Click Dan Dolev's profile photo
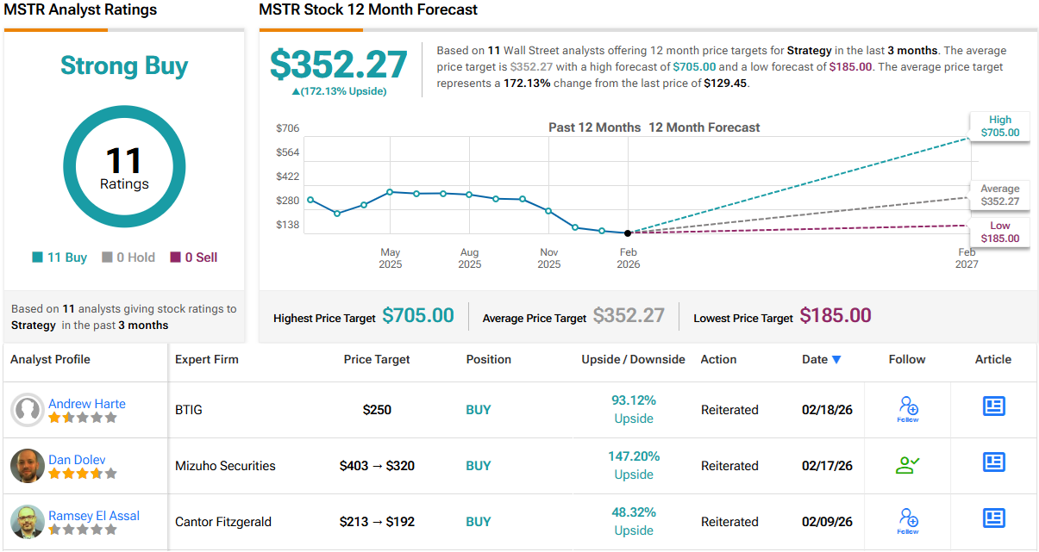1039x552 pixels. [x=28, y=466]
